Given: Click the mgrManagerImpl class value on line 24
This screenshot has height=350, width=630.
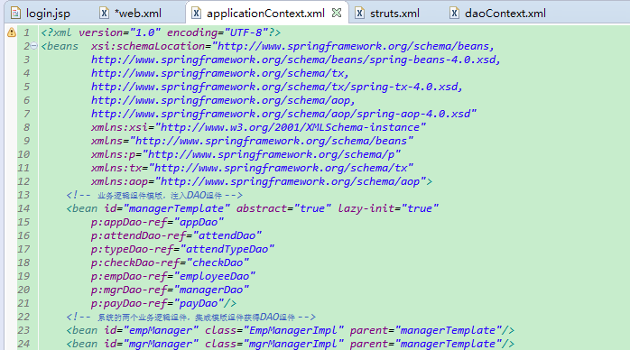Looking at the screenshot, I should (x=293, y=344).
